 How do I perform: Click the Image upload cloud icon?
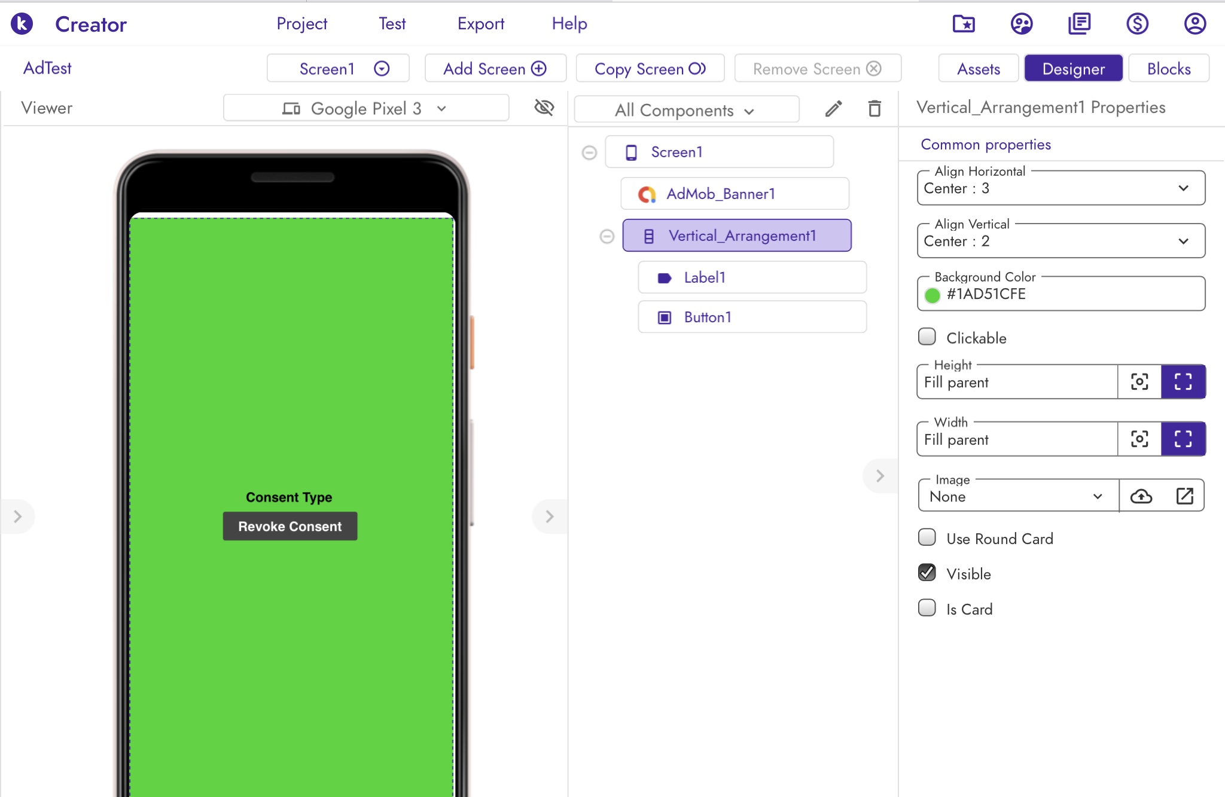pyautogui.click(x=1141, y=496)
